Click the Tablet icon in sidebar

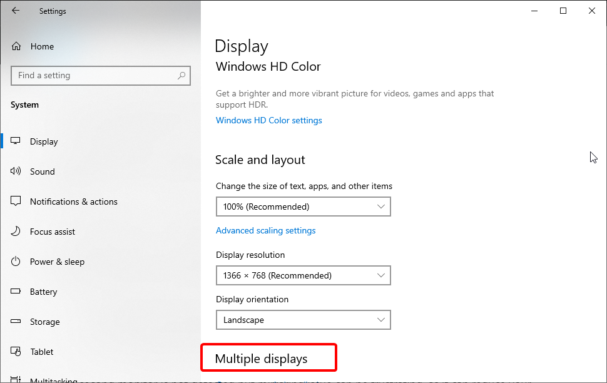[x=16, y=351]
